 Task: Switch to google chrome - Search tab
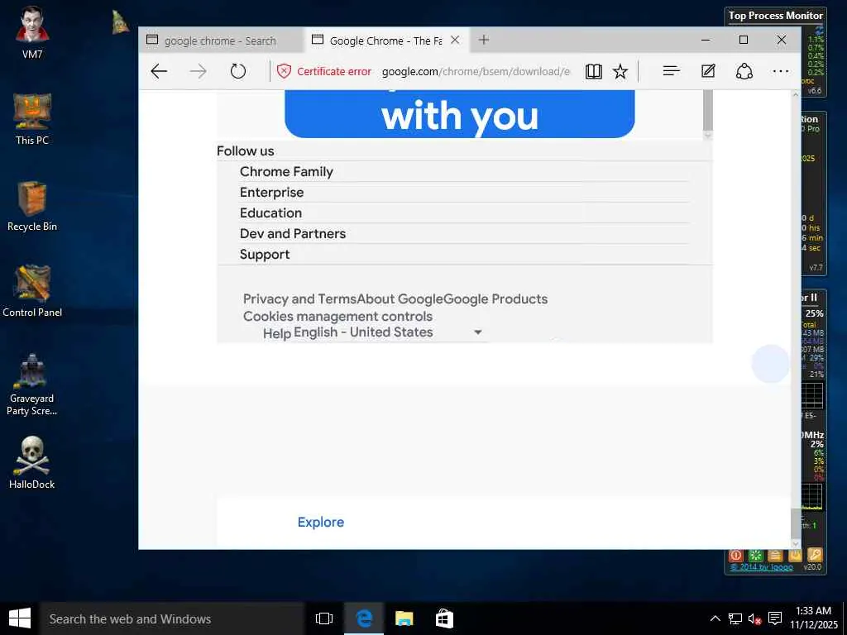point(220,41)
